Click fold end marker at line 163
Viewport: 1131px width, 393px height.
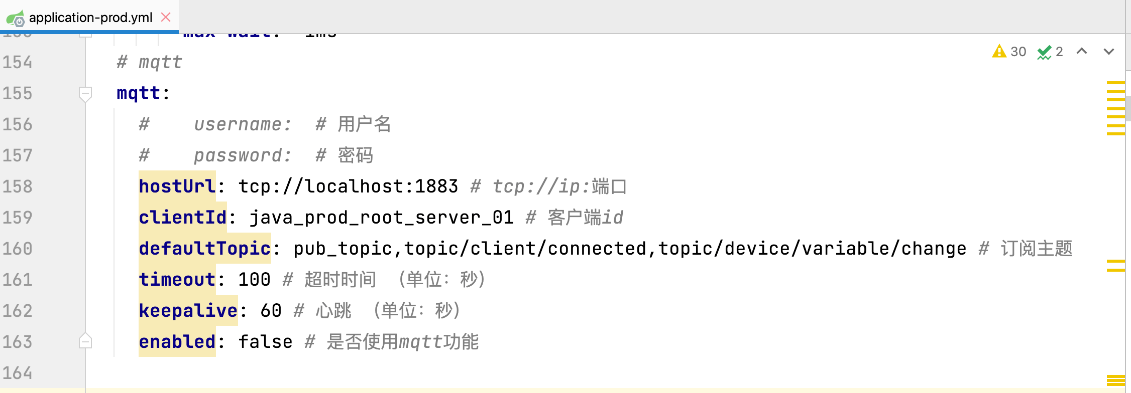point(85,342)
